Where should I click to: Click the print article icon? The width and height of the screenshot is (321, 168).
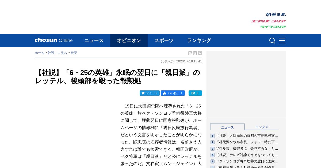pyautogui.click(x=190, y=53)
